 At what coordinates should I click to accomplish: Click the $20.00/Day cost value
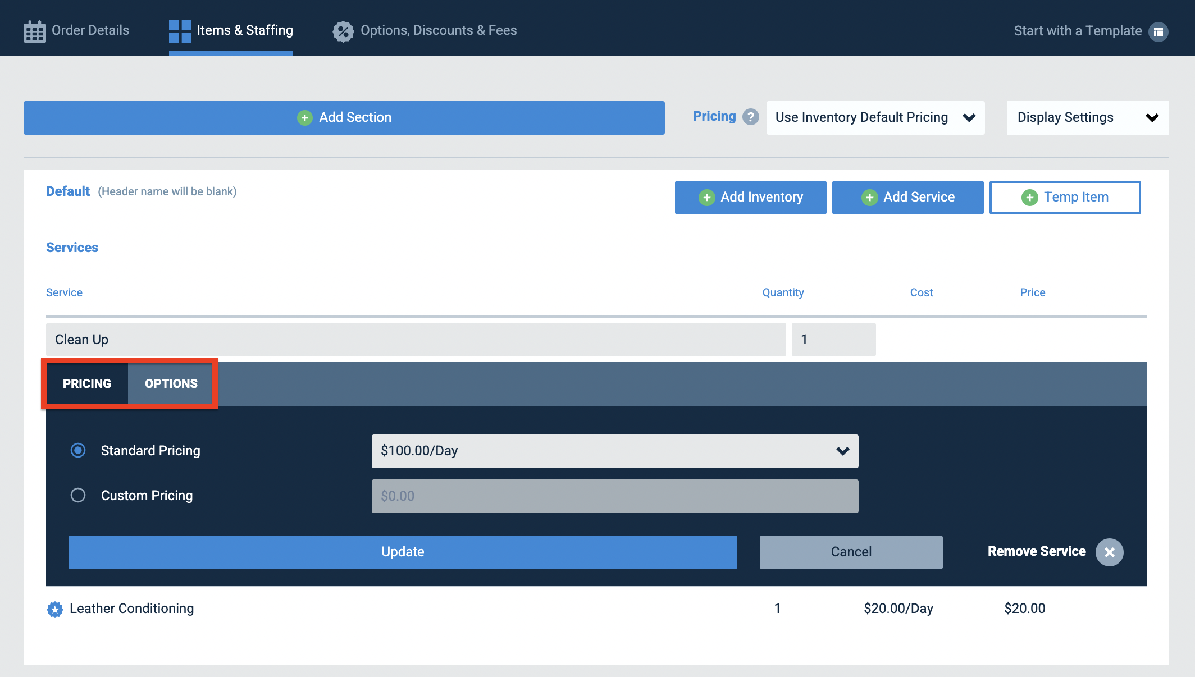click(898, 609)
